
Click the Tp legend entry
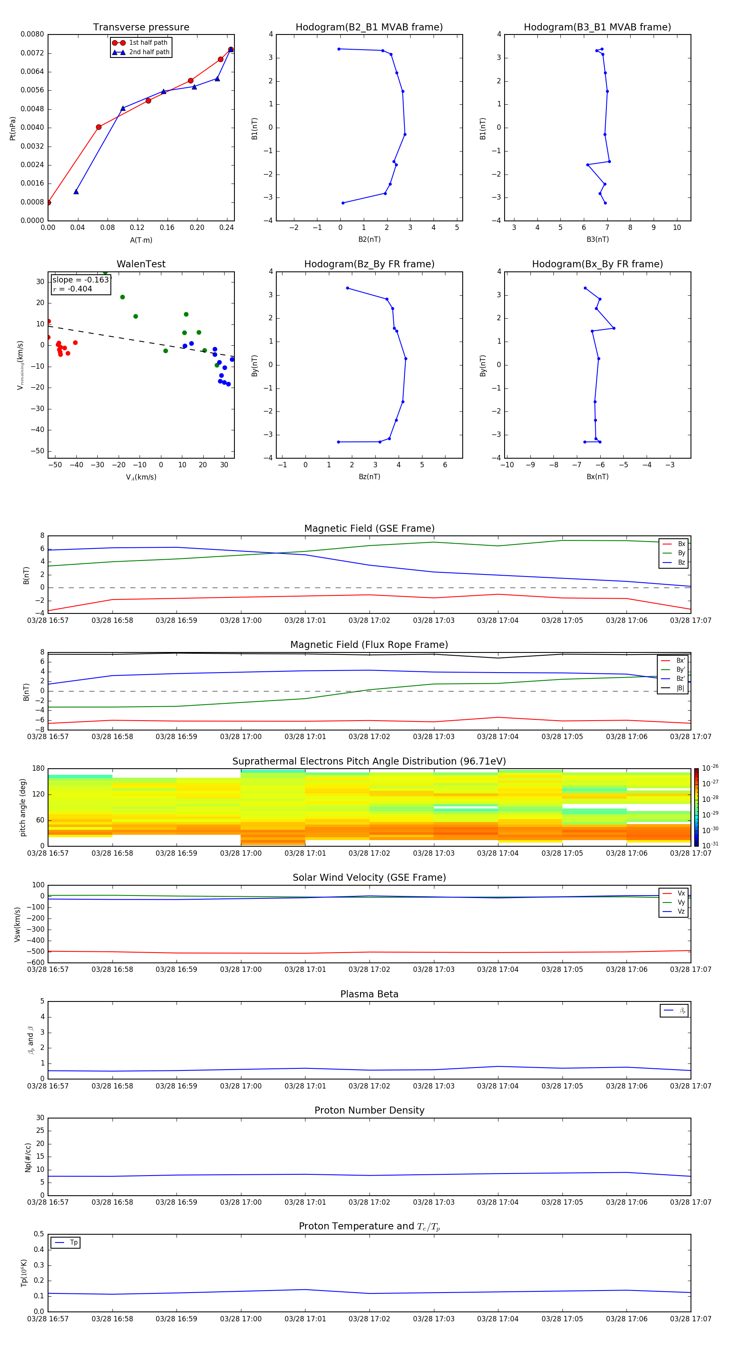(65, 1242)
